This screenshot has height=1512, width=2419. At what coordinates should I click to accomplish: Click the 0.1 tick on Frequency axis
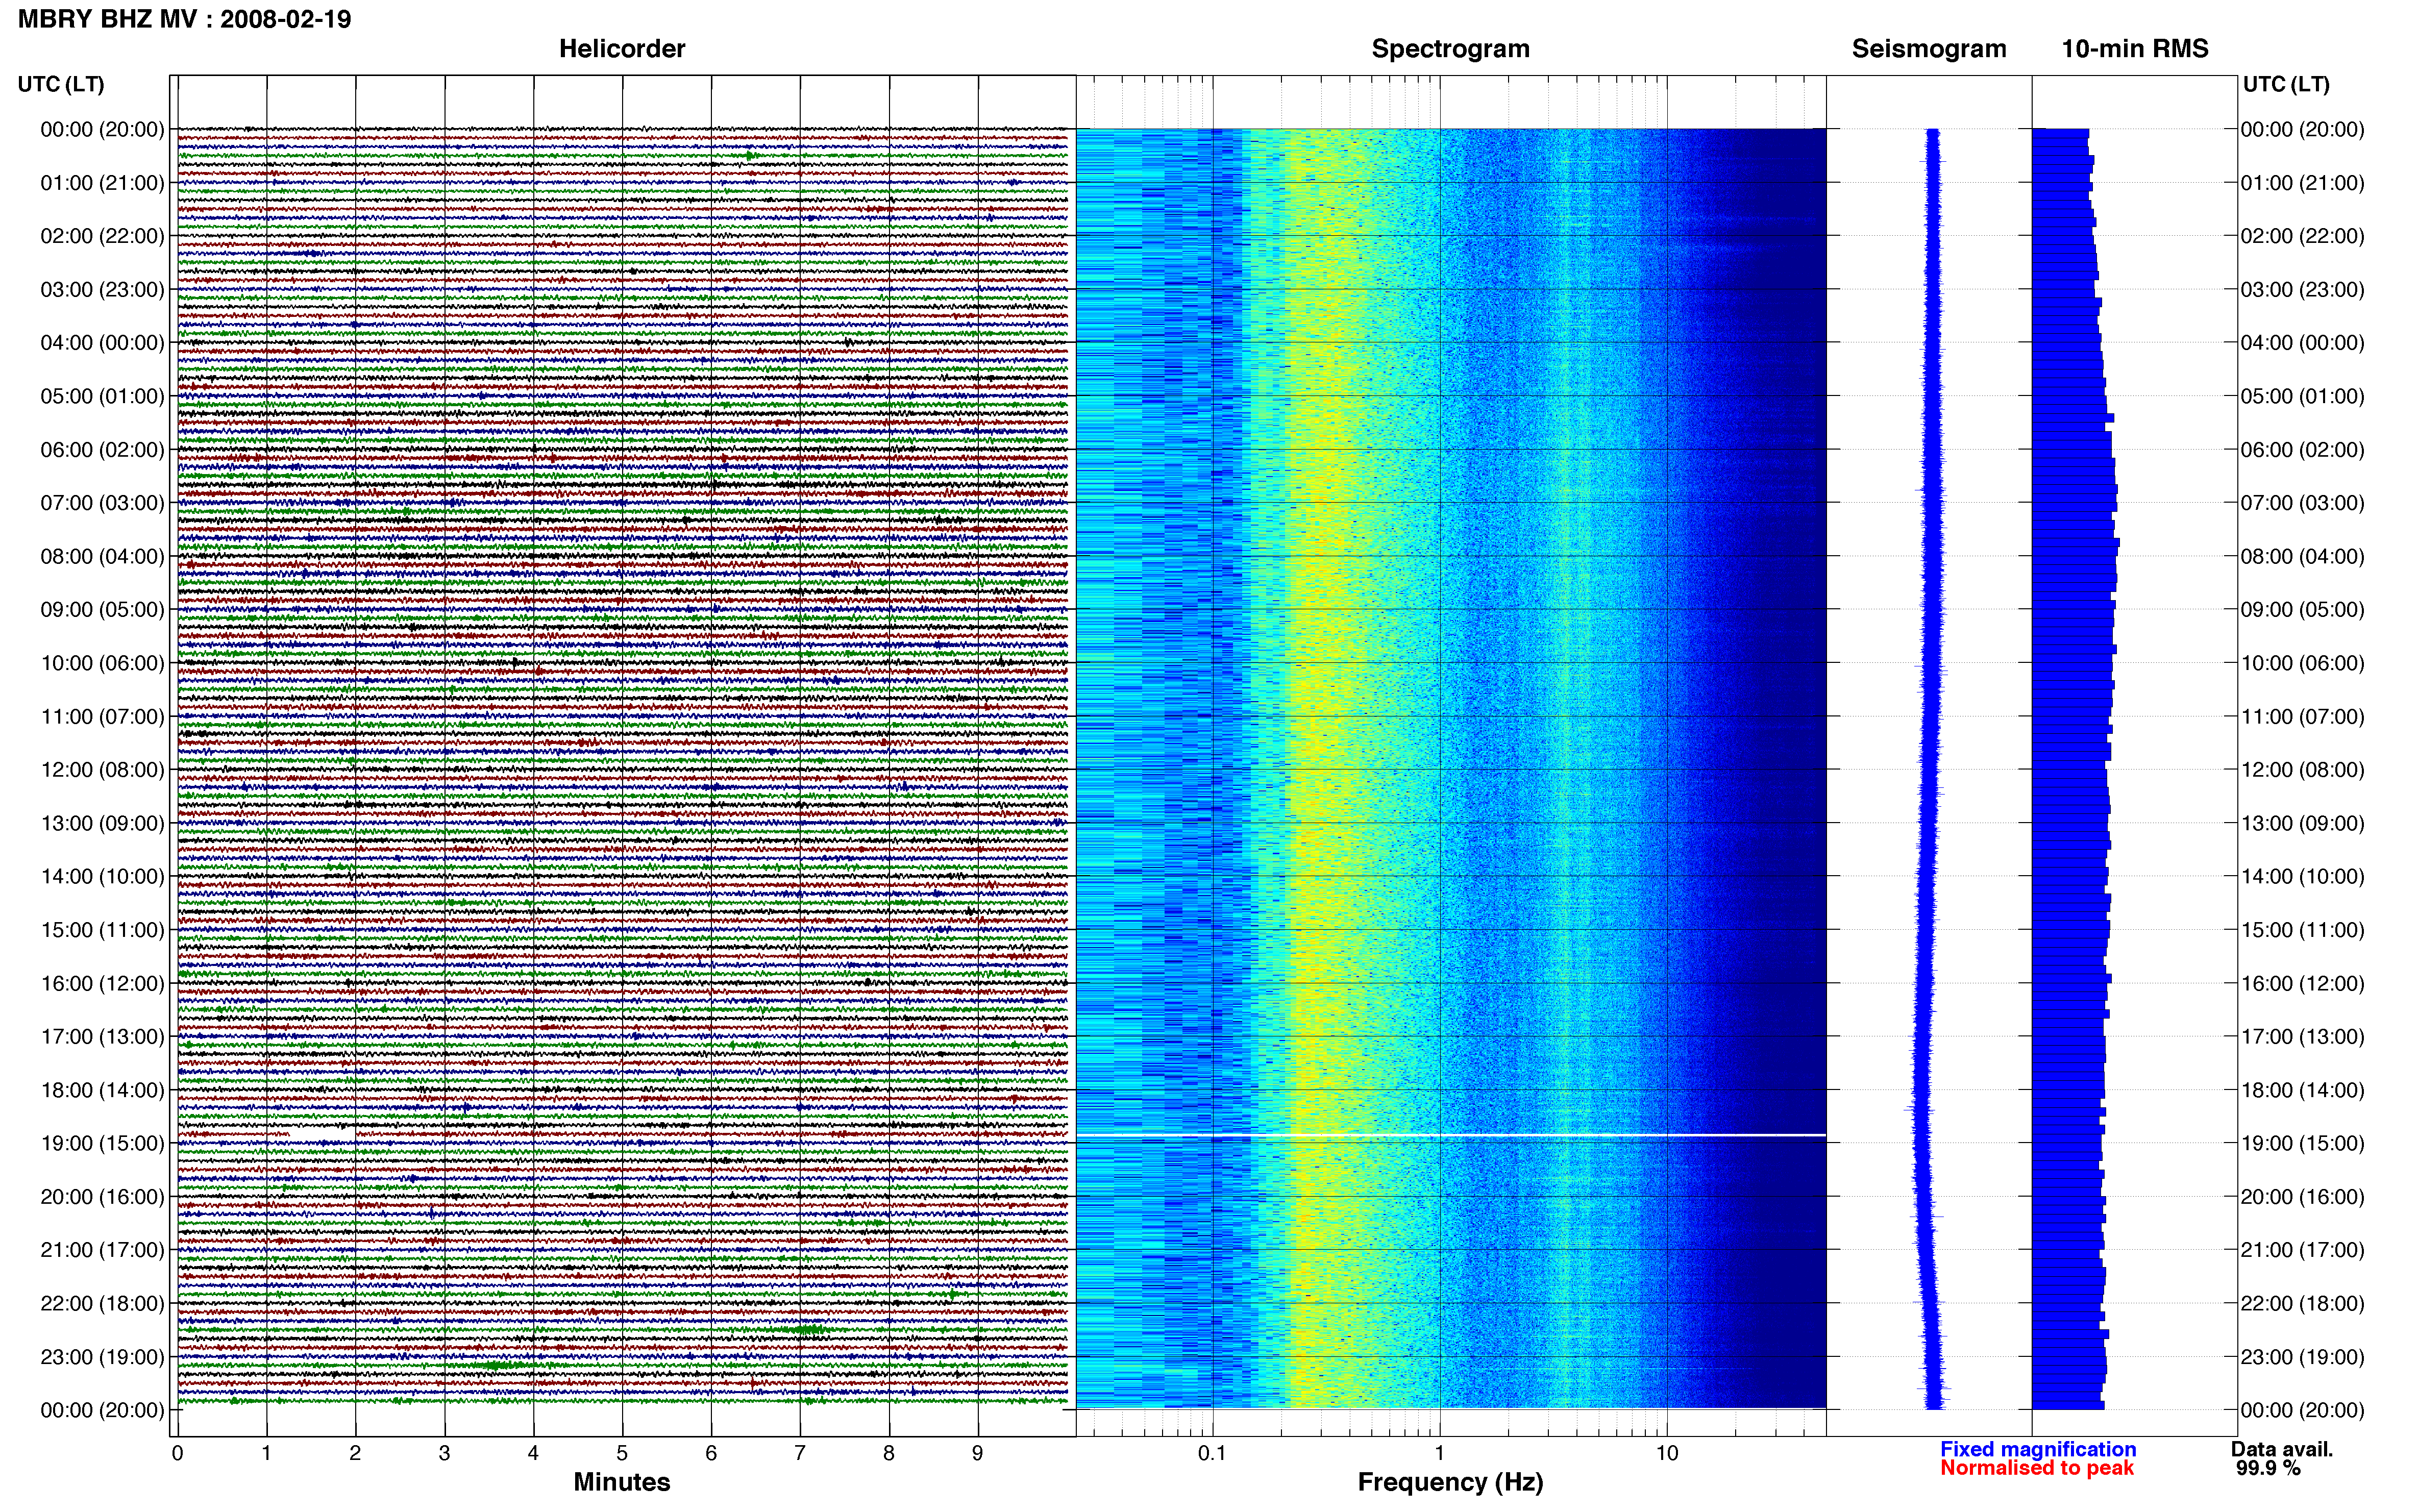coord(1212,1453)
